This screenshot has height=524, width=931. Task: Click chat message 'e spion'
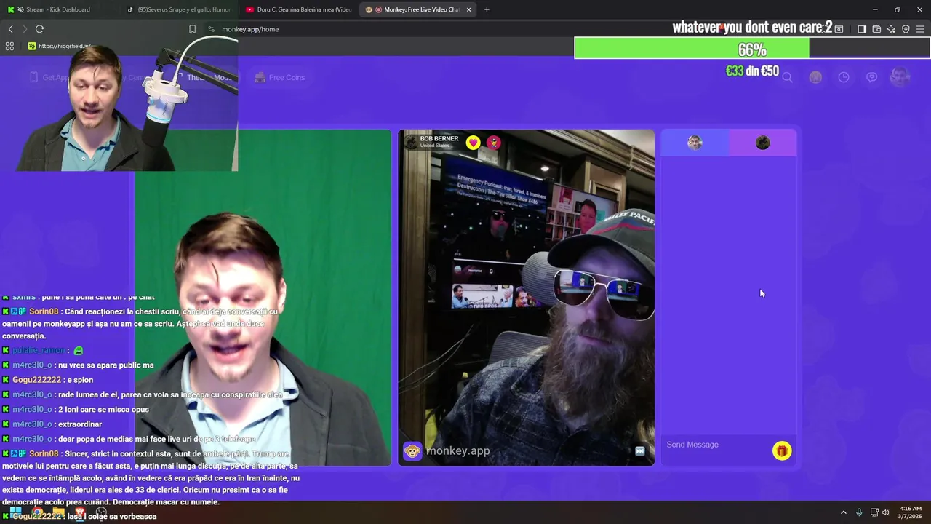click(79, 380)
